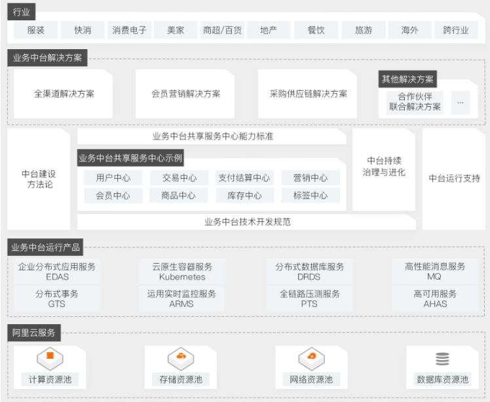Click the 合作伙伴联合解决方案 box
Image resolution: width=490 pixels, height=402 pixels.
pyautogui.click(x=415, y=102)
